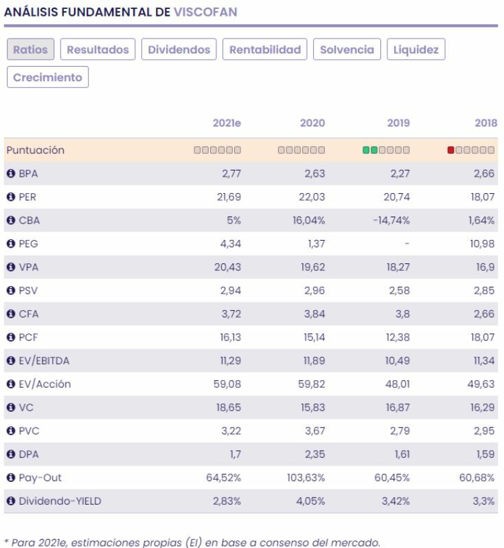The width and height of the screenshot is (504, 548).
Task: Click the info icon beside PCF
Action: (11, 337)
